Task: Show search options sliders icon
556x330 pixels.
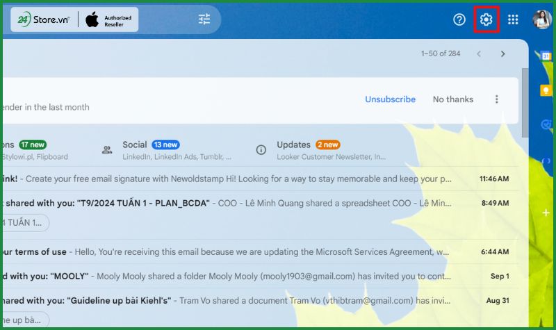Action: [204, 19]
